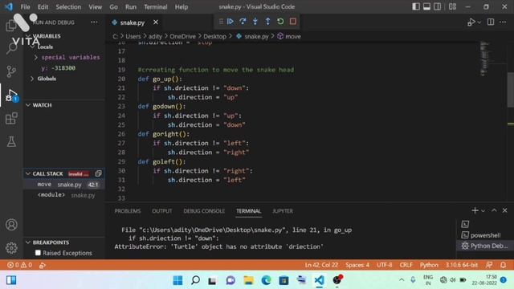This screenshot has width=514, height=289.
Task: Select the move frame in call stack
Action: [x=64, y=185]
